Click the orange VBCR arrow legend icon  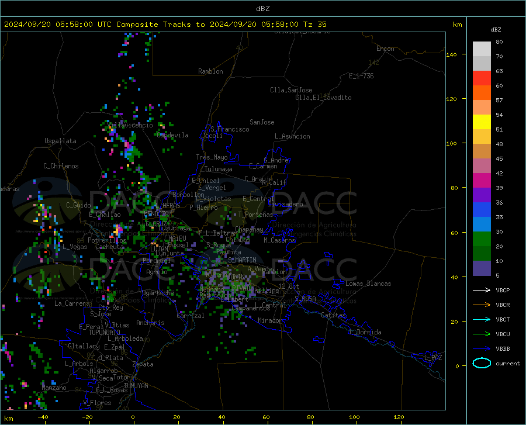482,305
